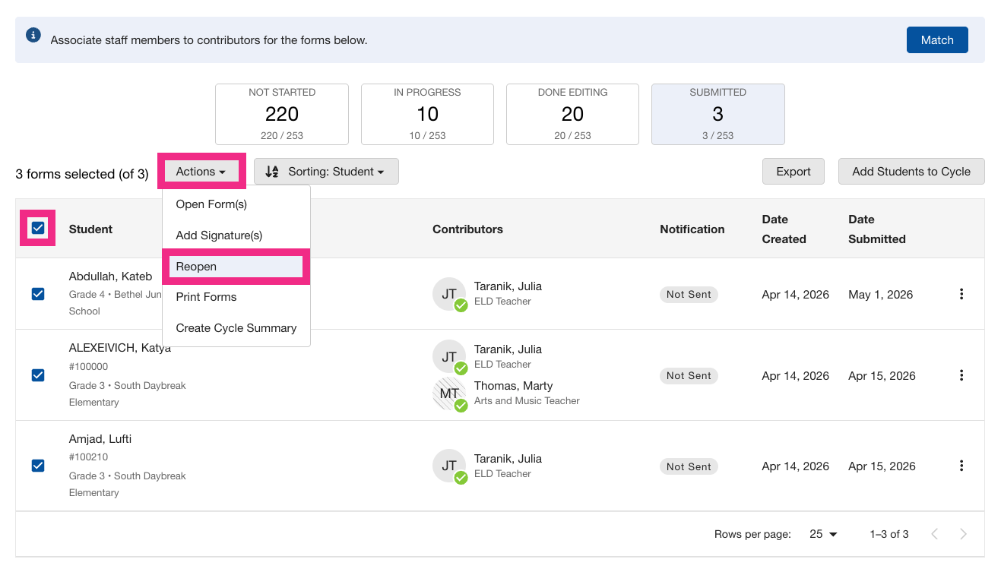Click the Not Sent badge for Abdullah
This screenshot has width=1001, height=572.
689,295
